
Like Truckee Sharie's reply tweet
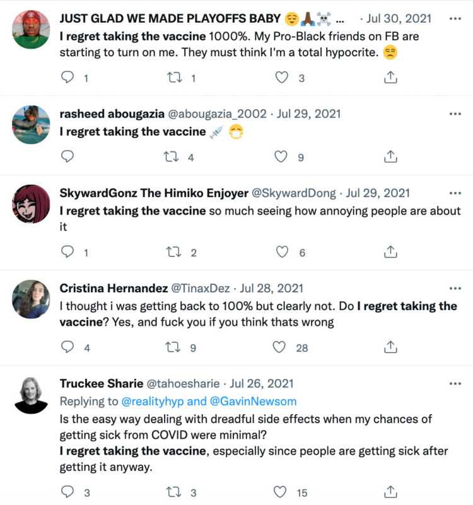282,491
